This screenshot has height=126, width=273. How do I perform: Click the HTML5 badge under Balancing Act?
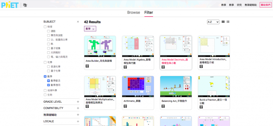(163, 106)
